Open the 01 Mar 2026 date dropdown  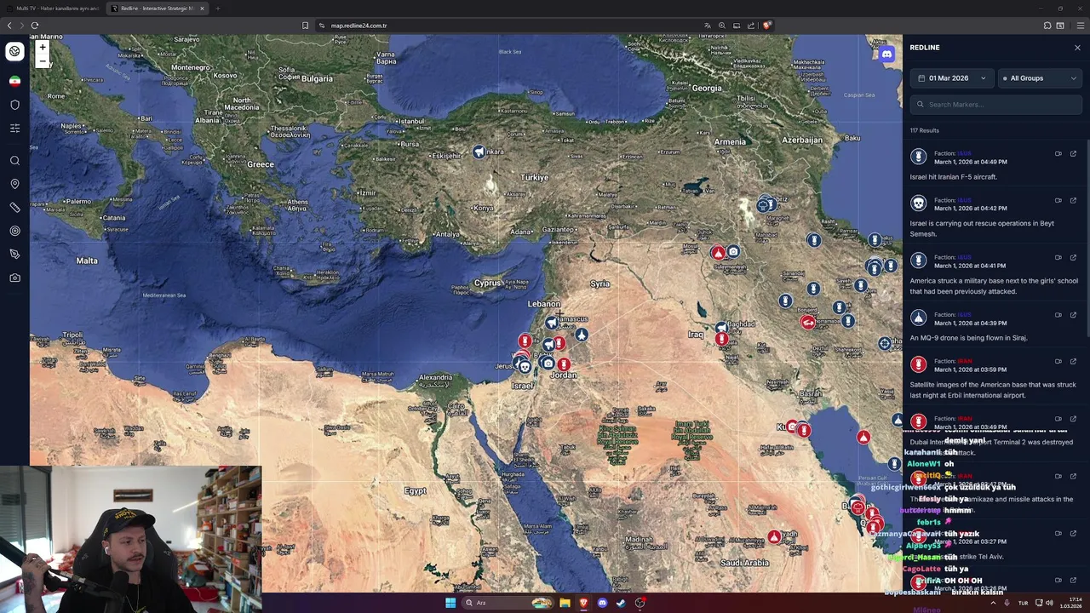951,78
